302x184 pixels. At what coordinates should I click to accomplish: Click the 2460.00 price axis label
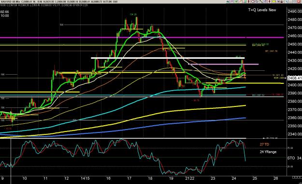(x=295, y=36)
